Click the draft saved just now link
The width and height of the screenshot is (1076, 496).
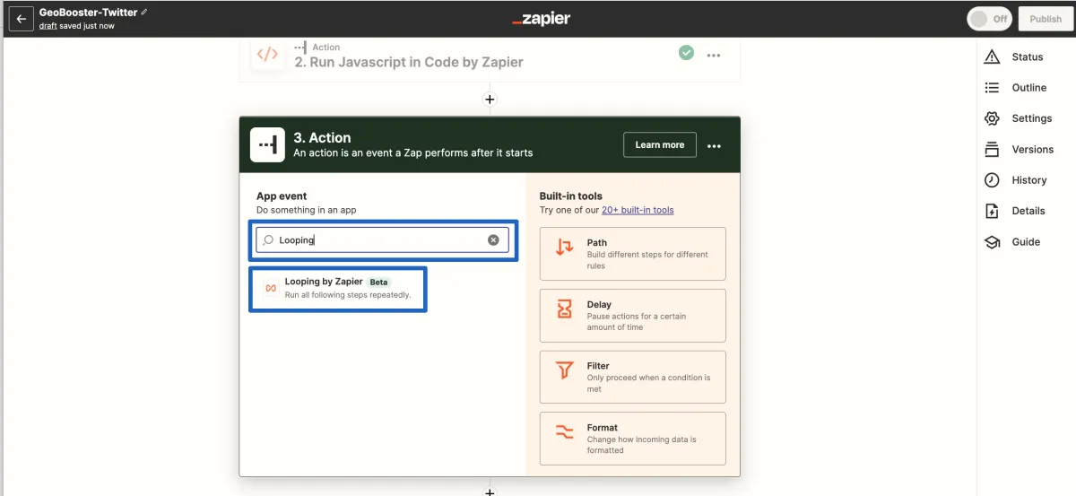pyautogui.click(x=76, y=26)
